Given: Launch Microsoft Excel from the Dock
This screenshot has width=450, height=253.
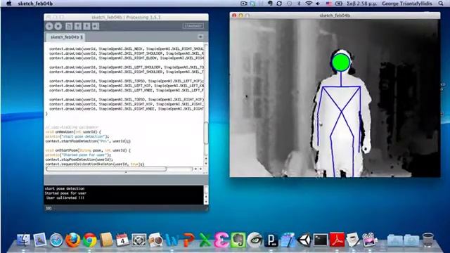Looking at the screenshot, I should 205,240.
